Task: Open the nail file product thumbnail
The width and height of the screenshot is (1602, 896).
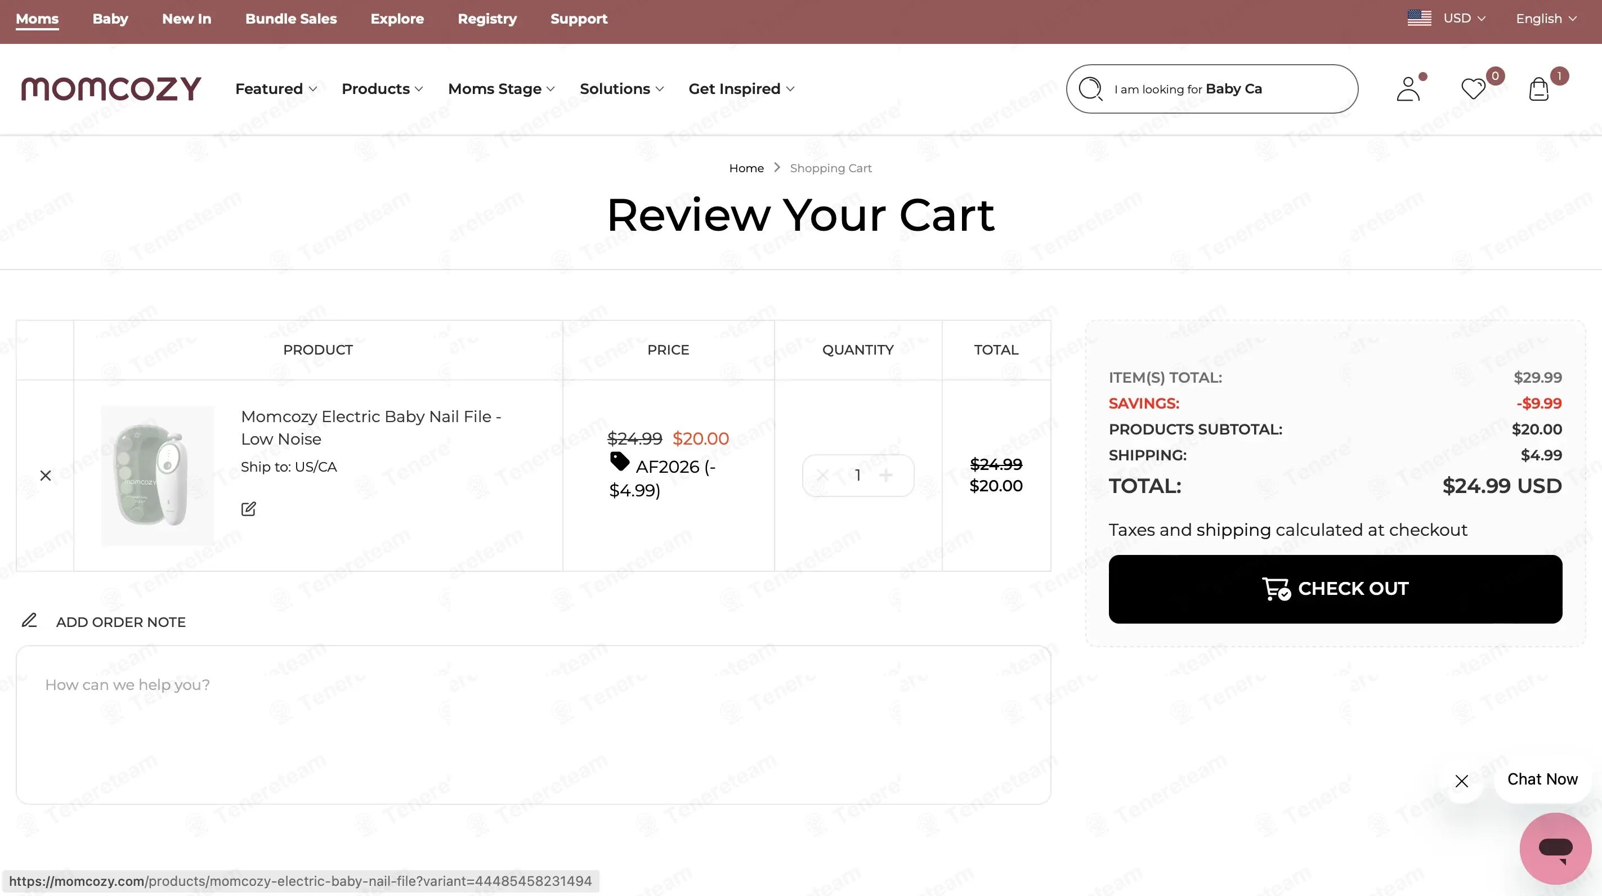Action: pyautogui.click(x=158, y=476)
